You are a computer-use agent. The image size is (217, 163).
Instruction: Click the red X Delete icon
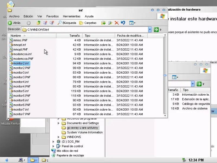(117, 23)
